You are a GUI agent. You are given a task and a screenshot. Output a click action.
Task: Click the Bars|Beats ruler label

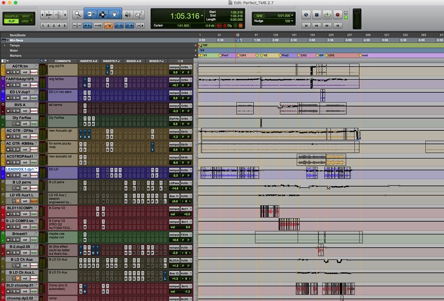pos(17,35)
